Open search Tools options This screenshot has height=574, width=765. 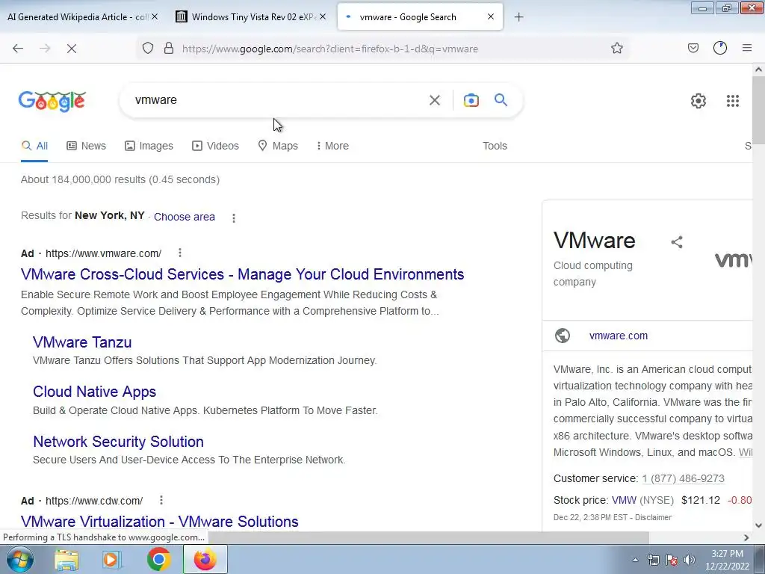click(x=495, y=146)
